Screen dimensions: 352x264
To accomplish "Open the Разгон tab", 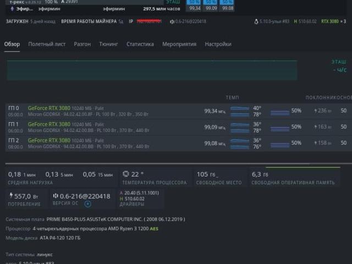I will [x=82, y=44].
